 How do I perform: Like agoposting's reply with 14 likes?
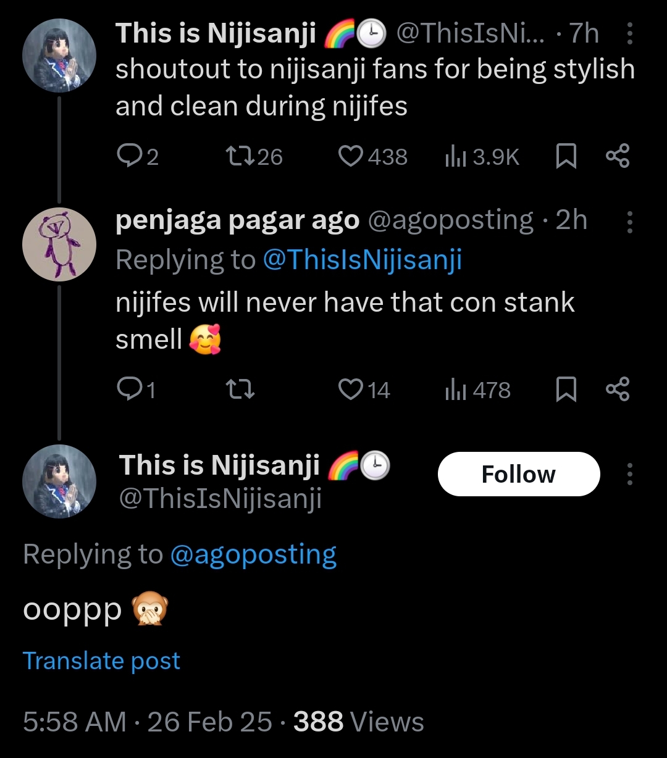351,389
